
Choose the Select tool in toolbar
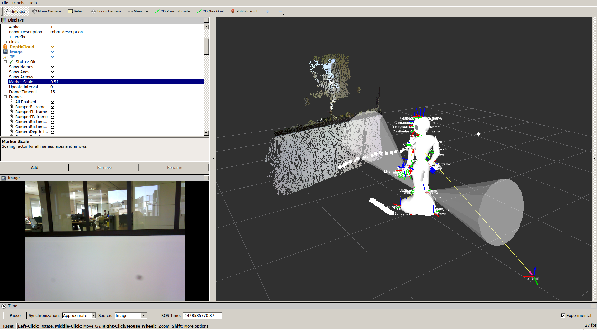(76, 12)
